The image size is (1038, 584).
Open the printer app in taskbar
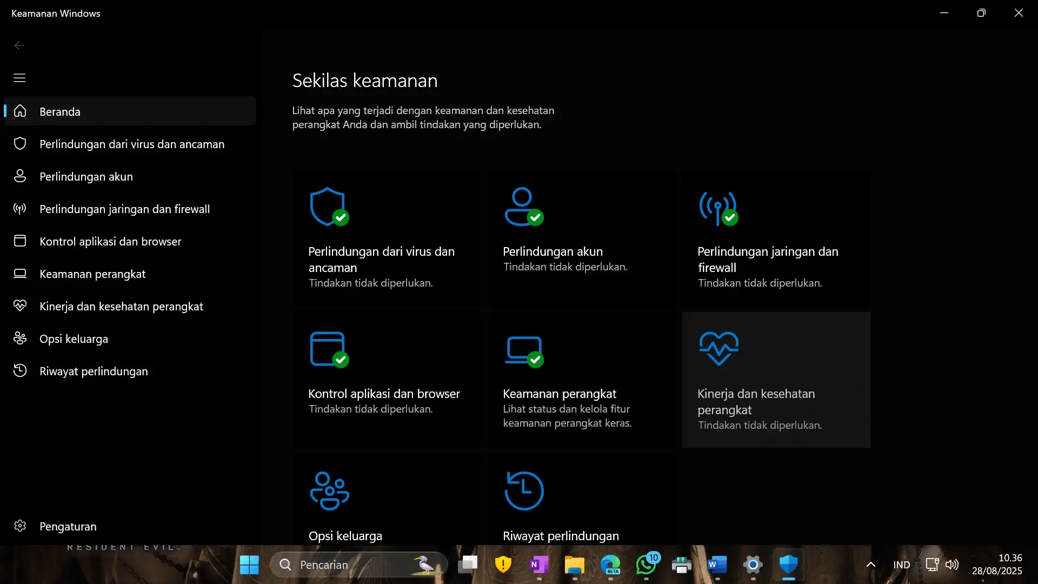click(x=682, y=565)
